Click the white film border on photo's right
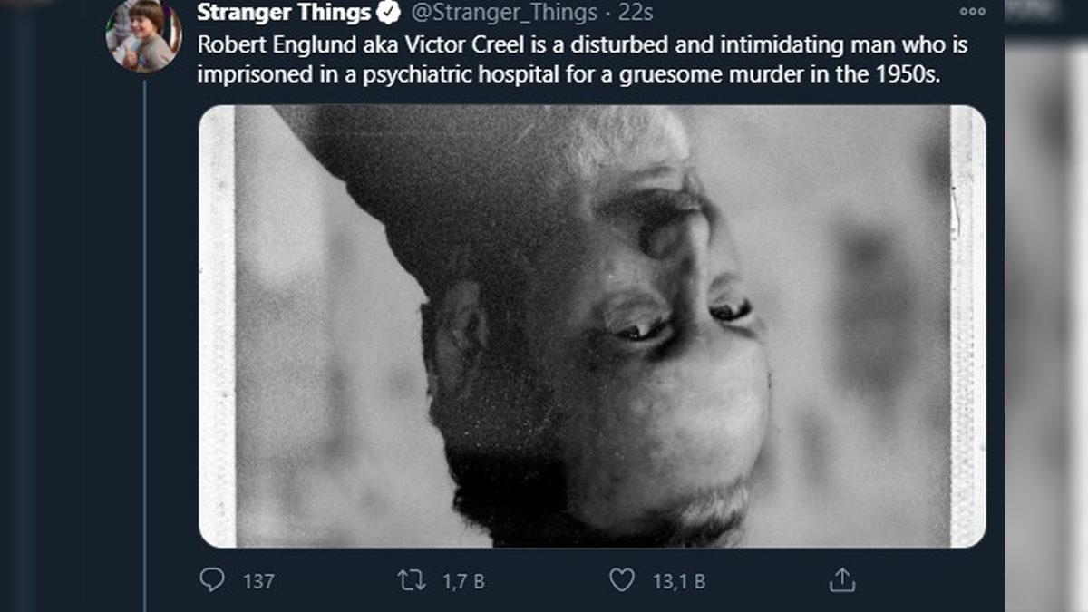This screenshot has height=612, width=1088. (x=967, y=326)
